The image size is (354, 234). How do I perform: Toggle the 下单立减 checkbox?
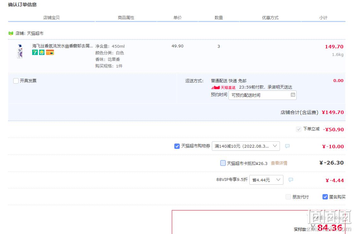click(x=299, y=129)
